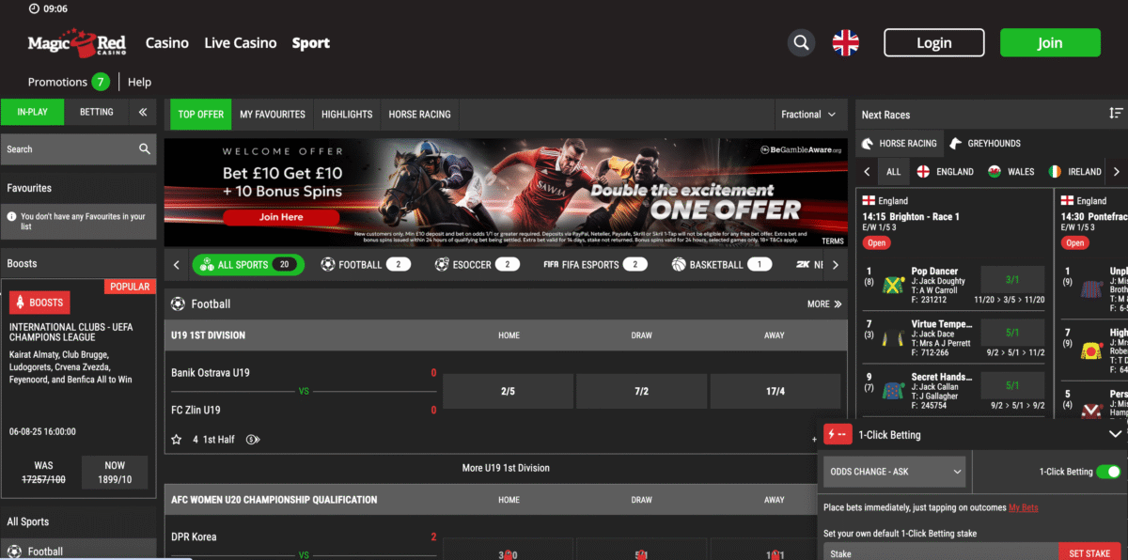The width and height of the screenshot is (1128, 560).
Task: Click the red BOOSTS rocket badge
Action: (40, 303)
